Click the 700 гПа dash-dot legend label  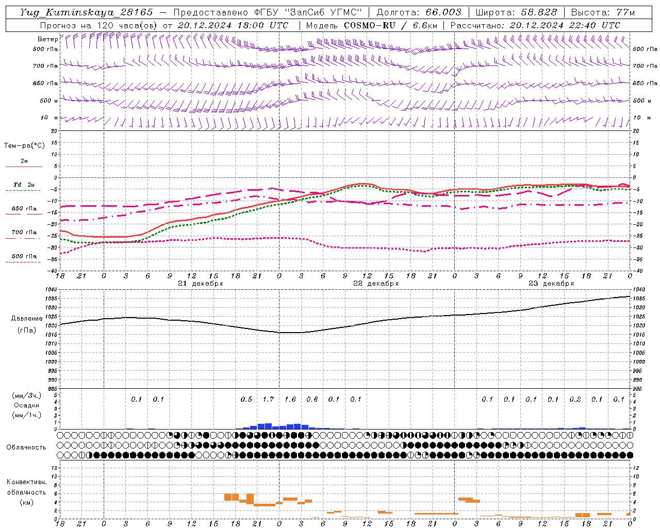24,232
